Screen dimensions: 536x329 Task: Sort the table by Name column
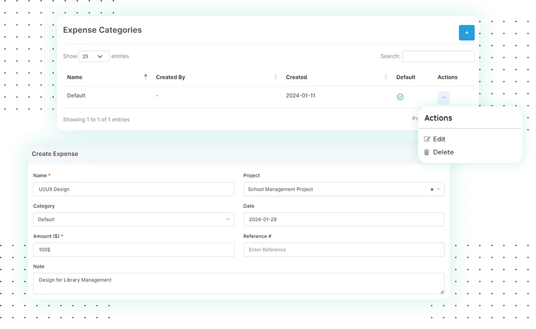click(x=145, y=77)
